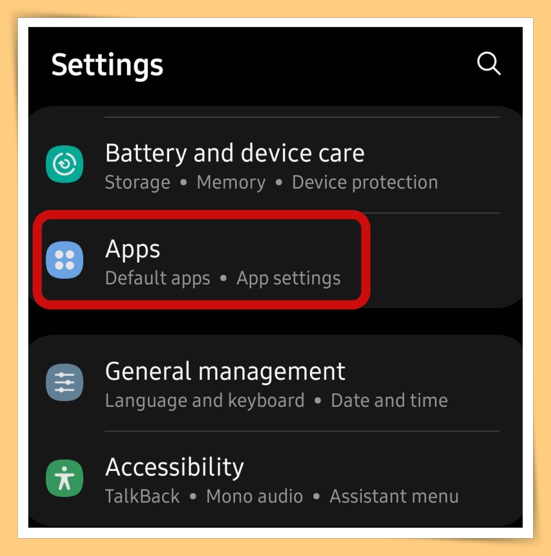
Task: Tap the General management sliders icon
Action: coord(65,382)
